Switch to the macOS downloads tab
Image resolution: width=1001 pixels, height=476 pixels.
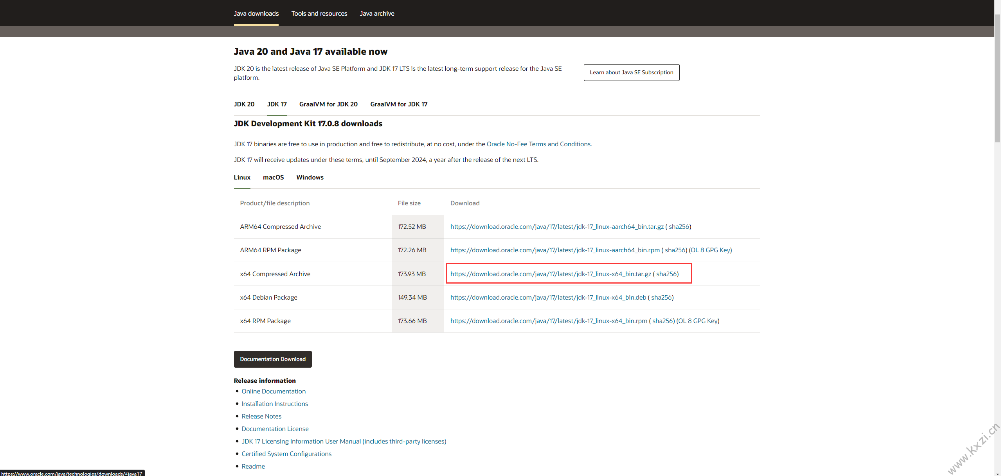pos(273,177)
